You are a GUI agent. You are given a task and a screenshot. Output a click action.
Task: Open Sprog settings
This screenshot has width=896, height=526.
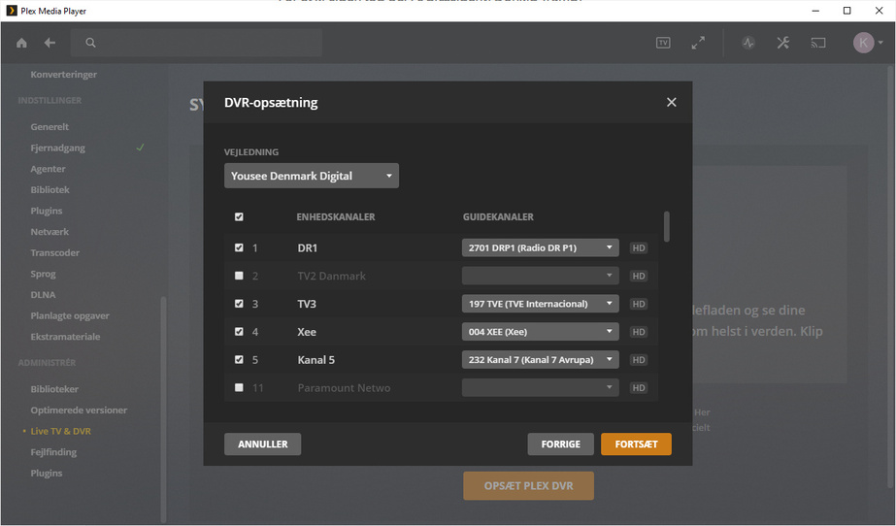pos(43,274)
